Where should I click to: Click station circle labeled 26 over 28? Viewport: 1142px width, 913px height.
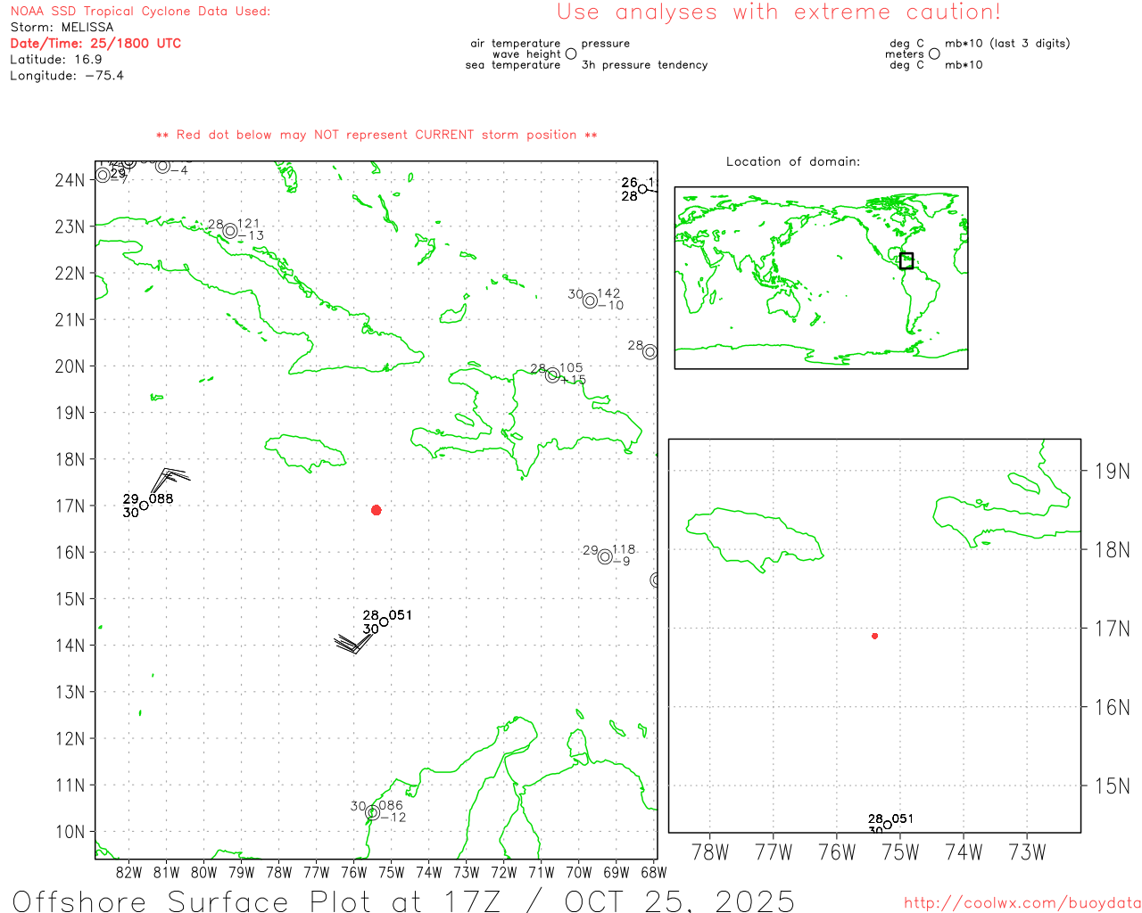642,189
